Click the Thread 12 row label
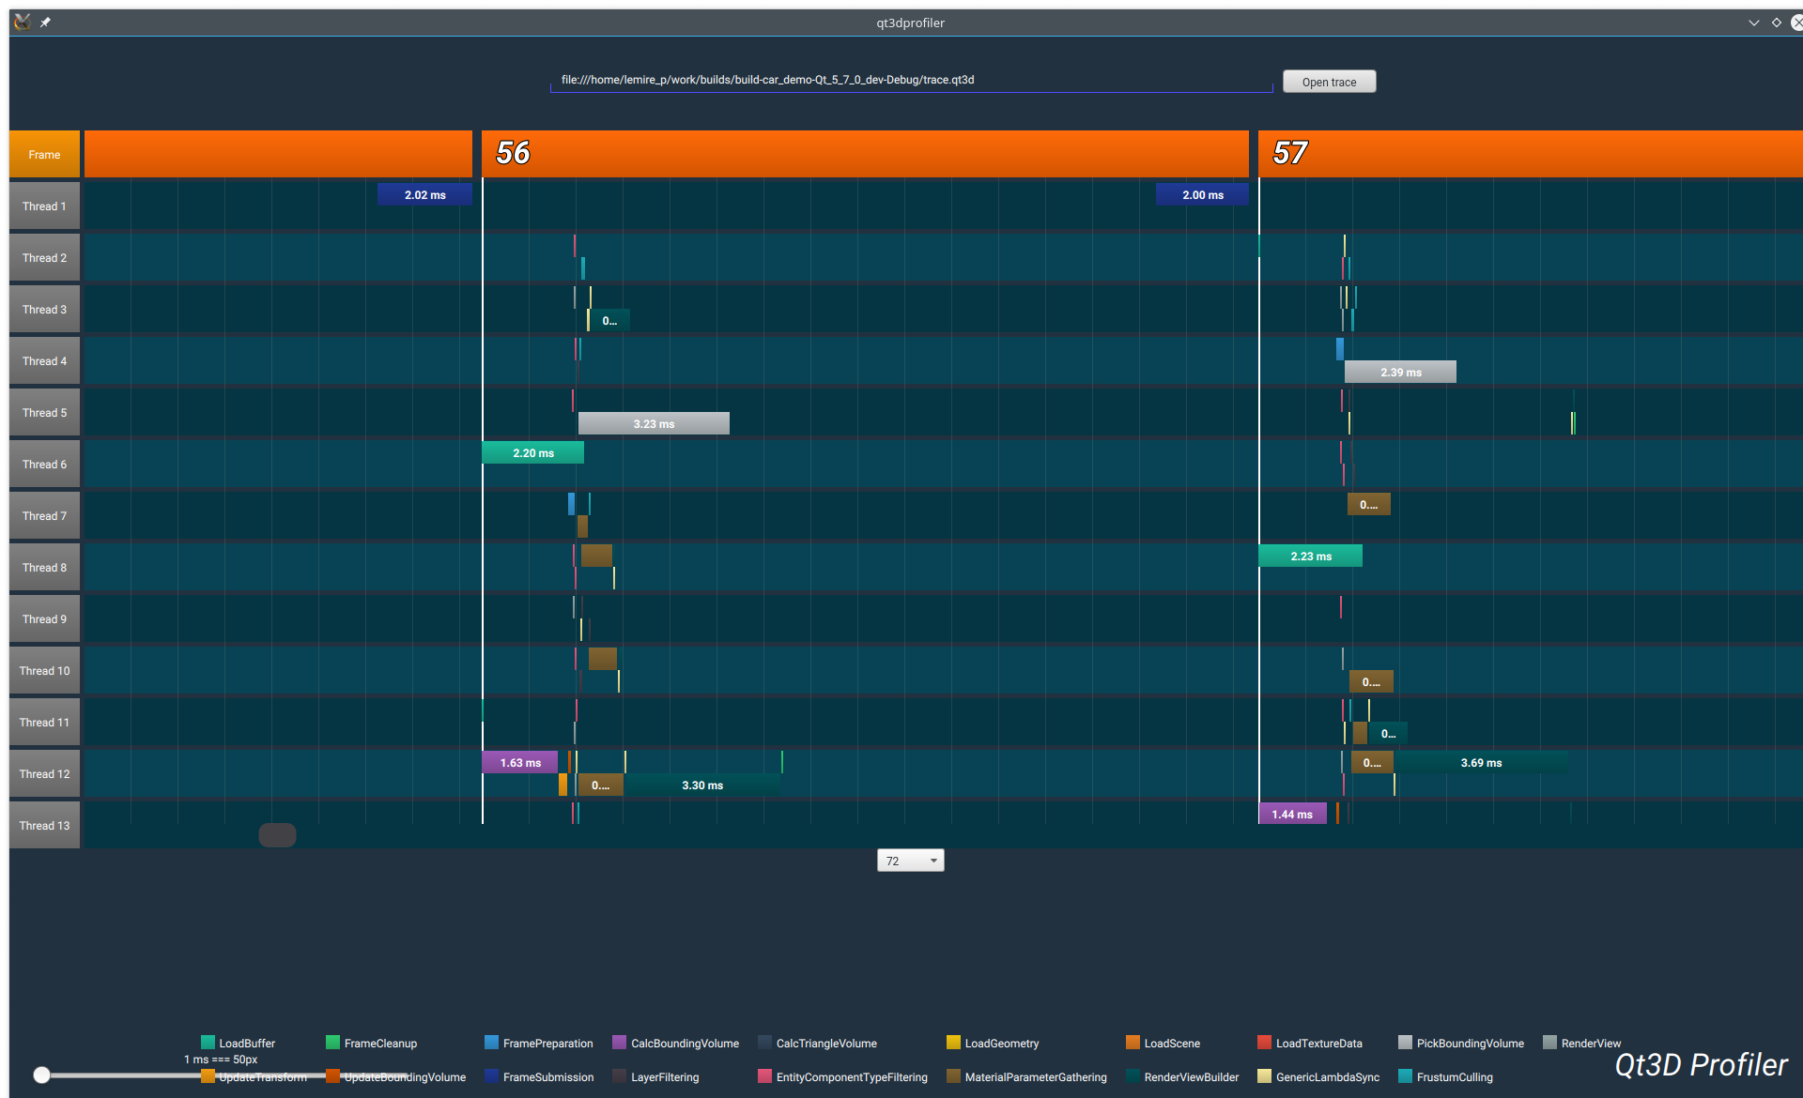 pos(44,774)
